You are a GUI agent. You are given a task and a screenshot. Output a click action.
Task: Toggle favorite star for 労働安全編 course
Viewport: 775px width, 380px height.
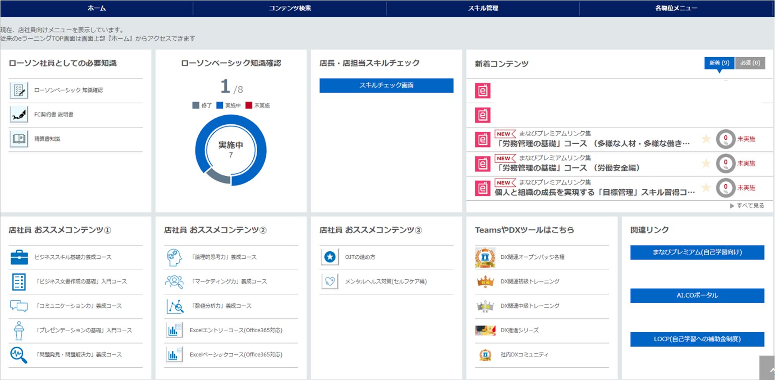pos(706,163)
